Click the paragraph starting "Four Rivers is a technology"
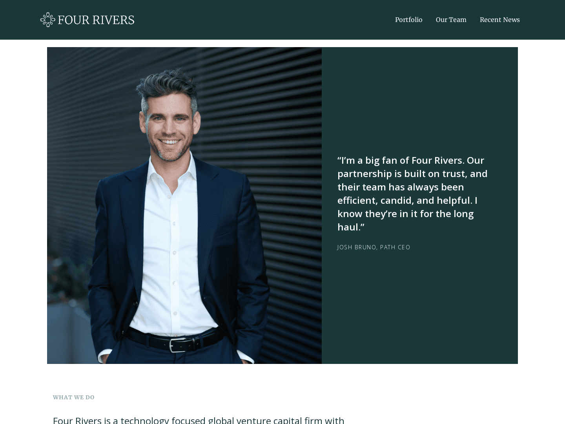 (x=199, y=420)
